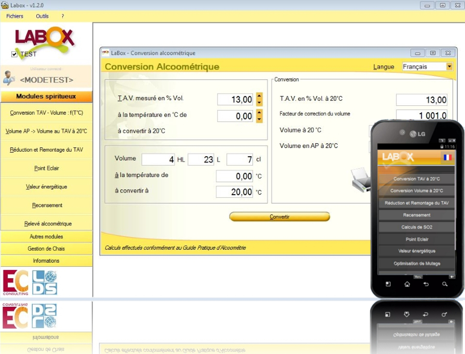Maximize the Conversion alcoométrique window
465x354 pixels.
pos(433,53)
